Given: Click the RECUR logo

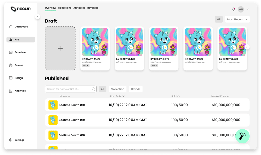Looking at the screenshot, I should 20,9.
